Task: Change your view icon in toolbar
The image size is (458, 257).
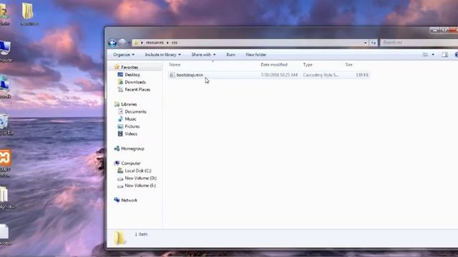Action: (425, 54)
